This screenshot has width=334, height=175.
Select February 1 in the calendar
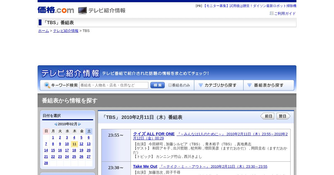(53, 137)
